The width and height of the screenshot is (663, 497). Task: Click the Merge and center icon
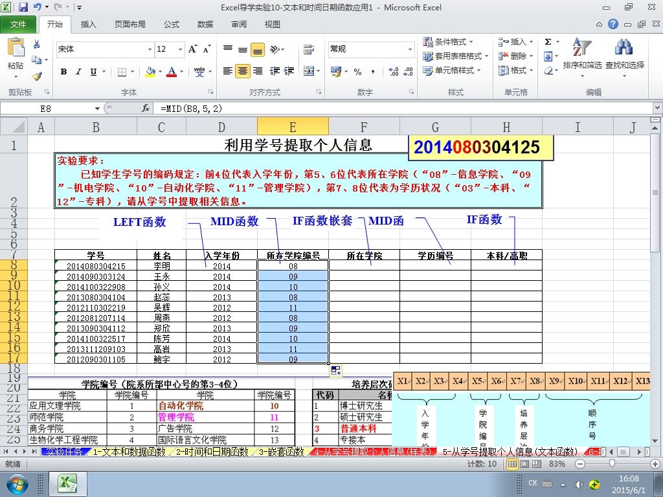tap(309, 71)
